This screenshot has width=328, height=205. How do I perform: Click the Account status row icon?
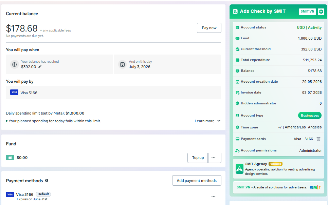click(237, 27)
